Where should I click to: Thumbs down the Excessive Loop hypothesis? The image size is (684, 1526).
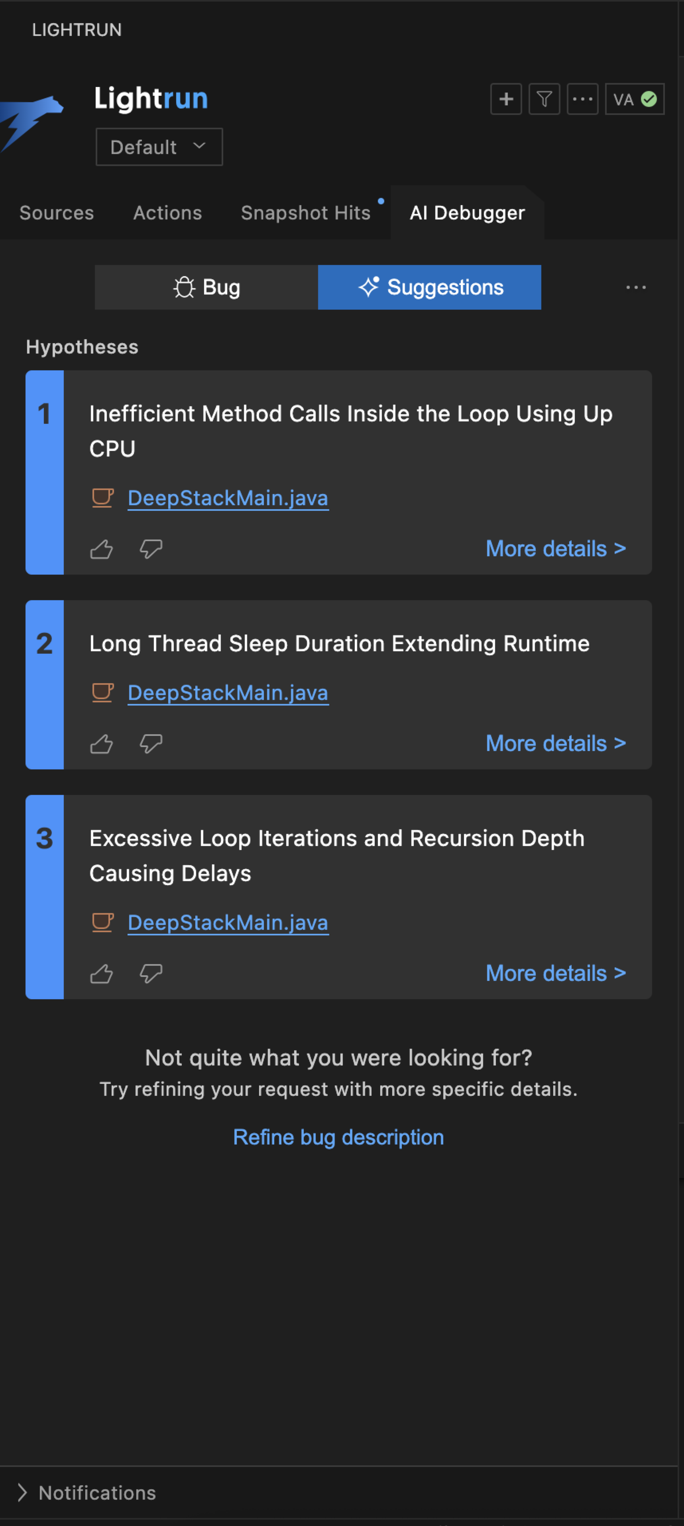pos(151,973)
